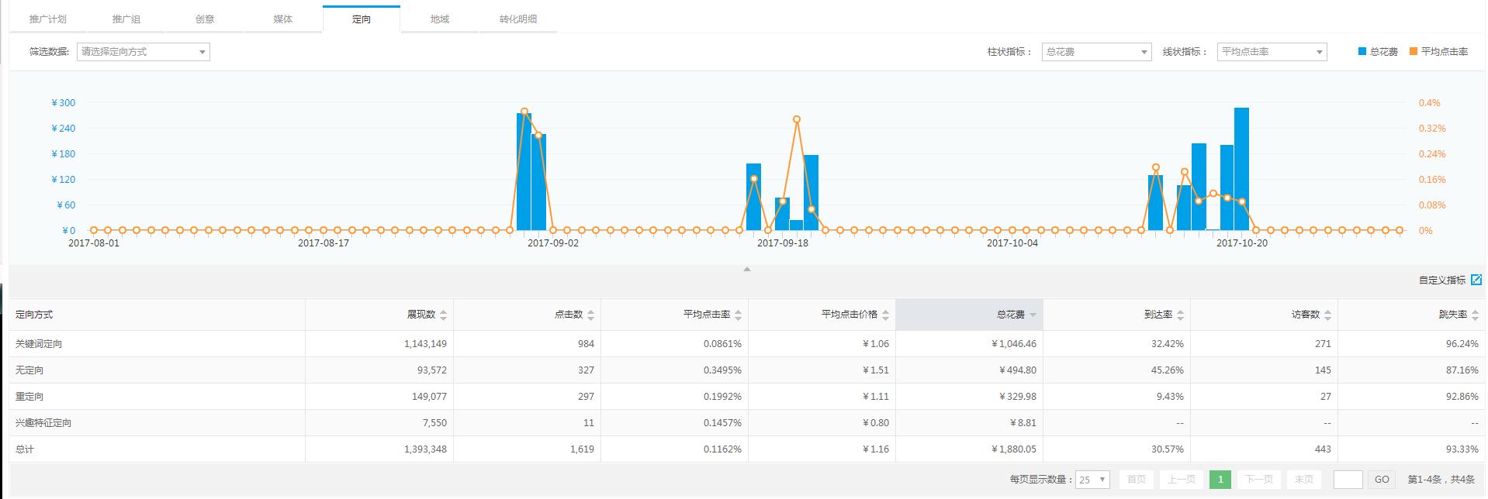Viewport: 1488px width, 499px height.
Task: Expand rows-per-page dropdown showing 25
Action: [x=1092, y=480]
